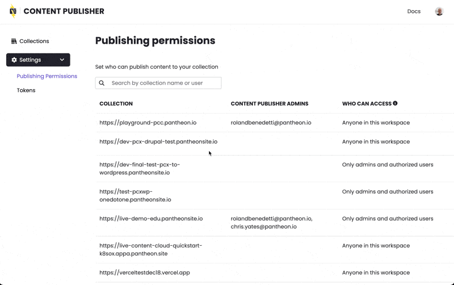The height and width of the screenshot is (285, 454).
Task: Select the dev-pcx-drupal-test.pantheonsite.io collection
Action: pyautogui.click(x=158, y=142)
